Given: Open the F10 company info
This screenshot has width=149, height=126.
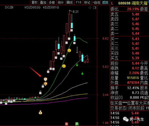Looking at the screenshot, I should click(79, 2).
